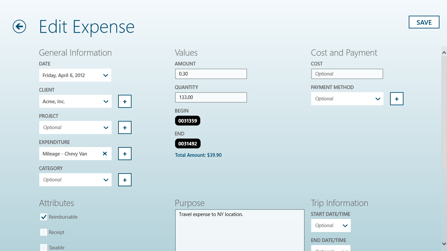
Task: Click the End odometer value 0031492
Action: coord(188,143)
